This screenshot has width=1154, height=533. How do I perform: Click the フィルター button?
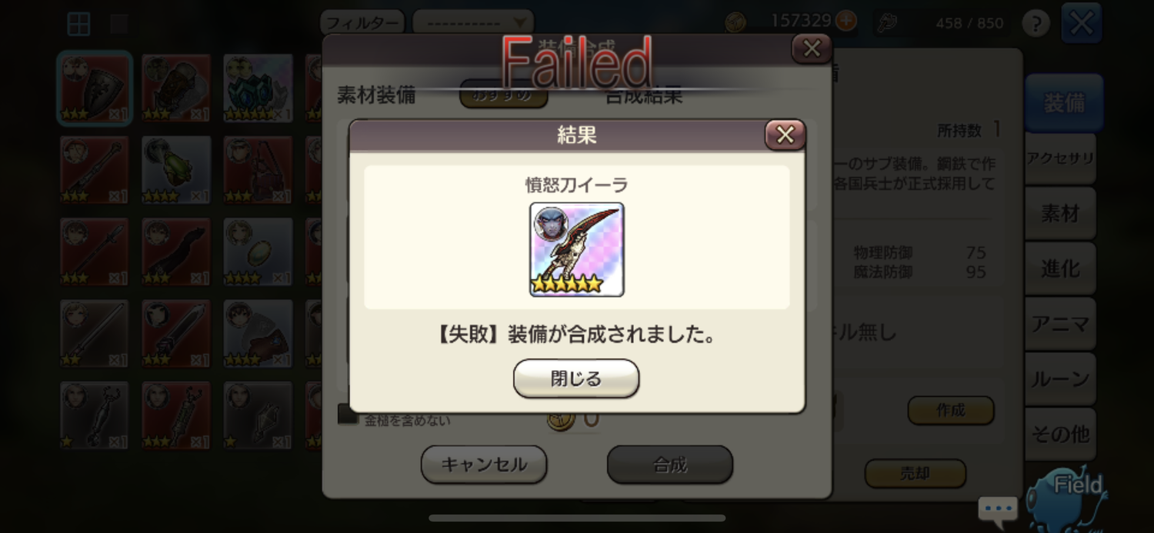362,22
